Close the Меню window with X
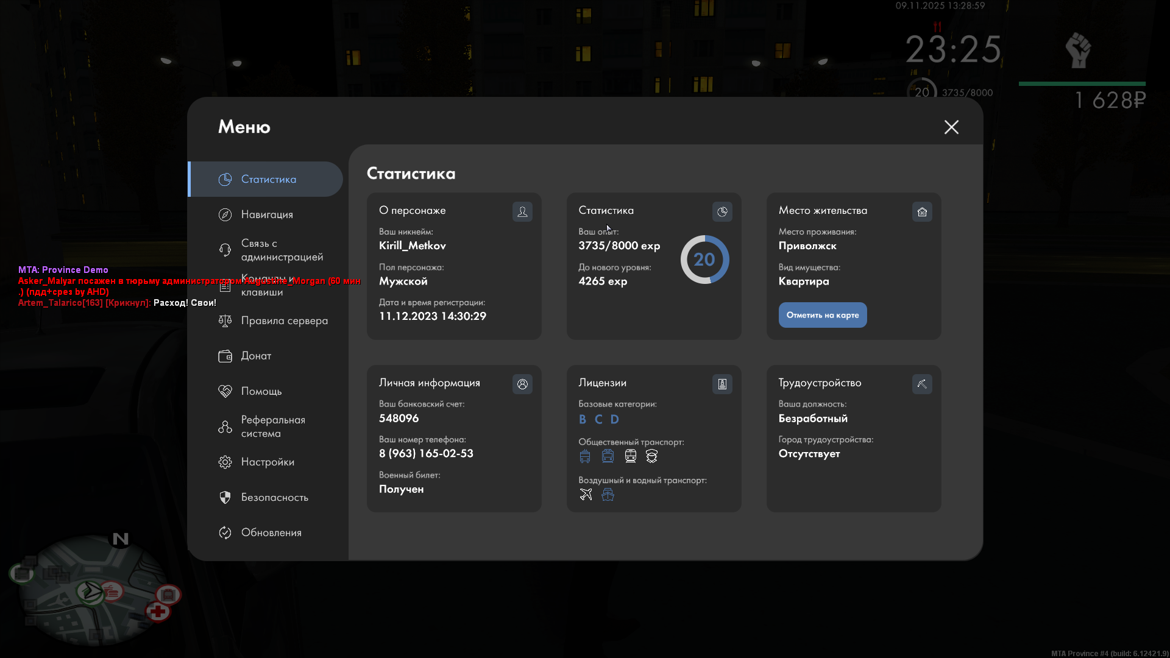1170x658 pixels. (x=951, y=127)
